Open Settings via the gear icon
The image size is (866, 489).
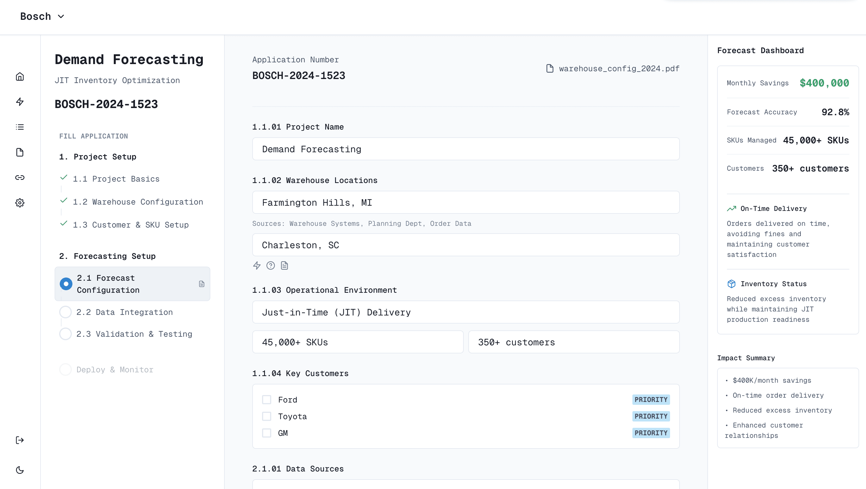(20, 203)
